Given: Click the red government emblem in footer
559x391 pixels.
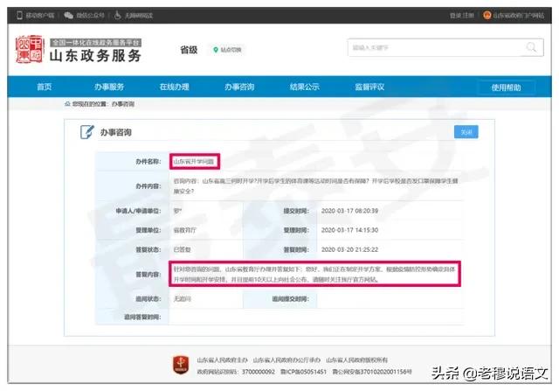Looking at the screenshot, I should point(182,364).
